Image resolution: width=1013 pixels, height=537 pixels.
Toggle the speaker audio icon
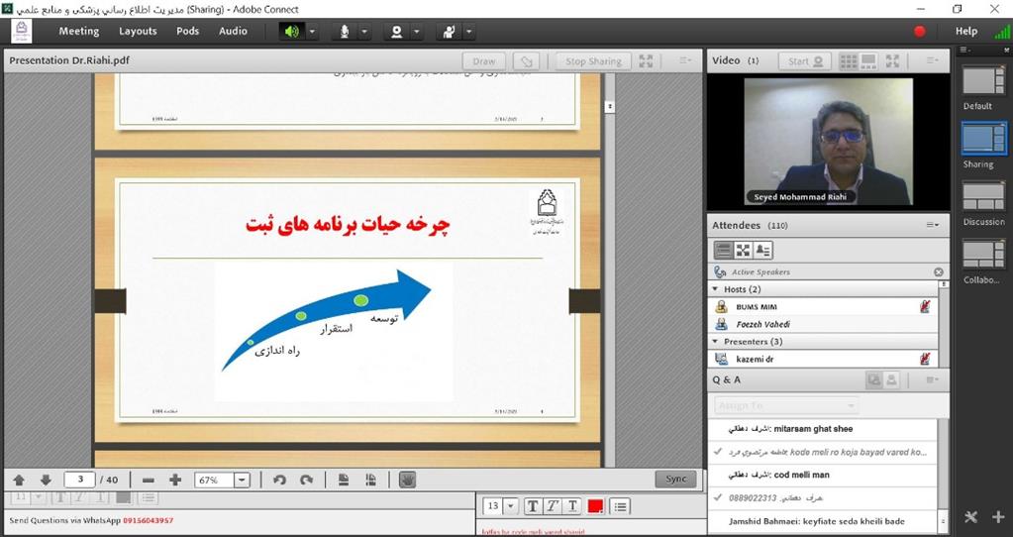[292, 31]
